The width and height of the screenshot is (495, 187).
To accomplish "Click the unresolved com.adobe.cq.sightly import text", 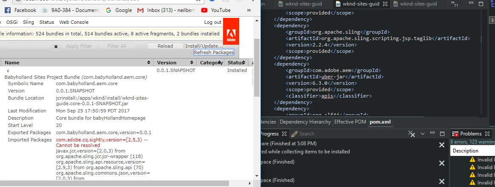I will click(102, 142).
